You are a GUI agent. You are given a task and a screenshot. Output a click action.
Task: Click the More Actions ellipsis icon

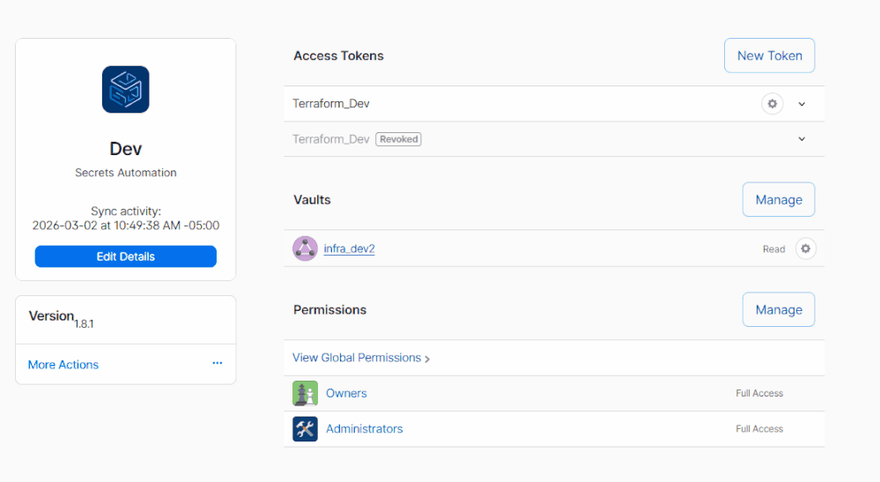(x=217, y=363)
